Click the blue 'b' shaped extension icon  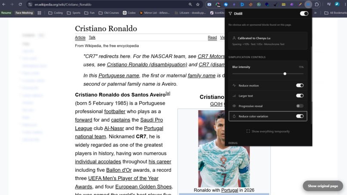click(242, 4)
